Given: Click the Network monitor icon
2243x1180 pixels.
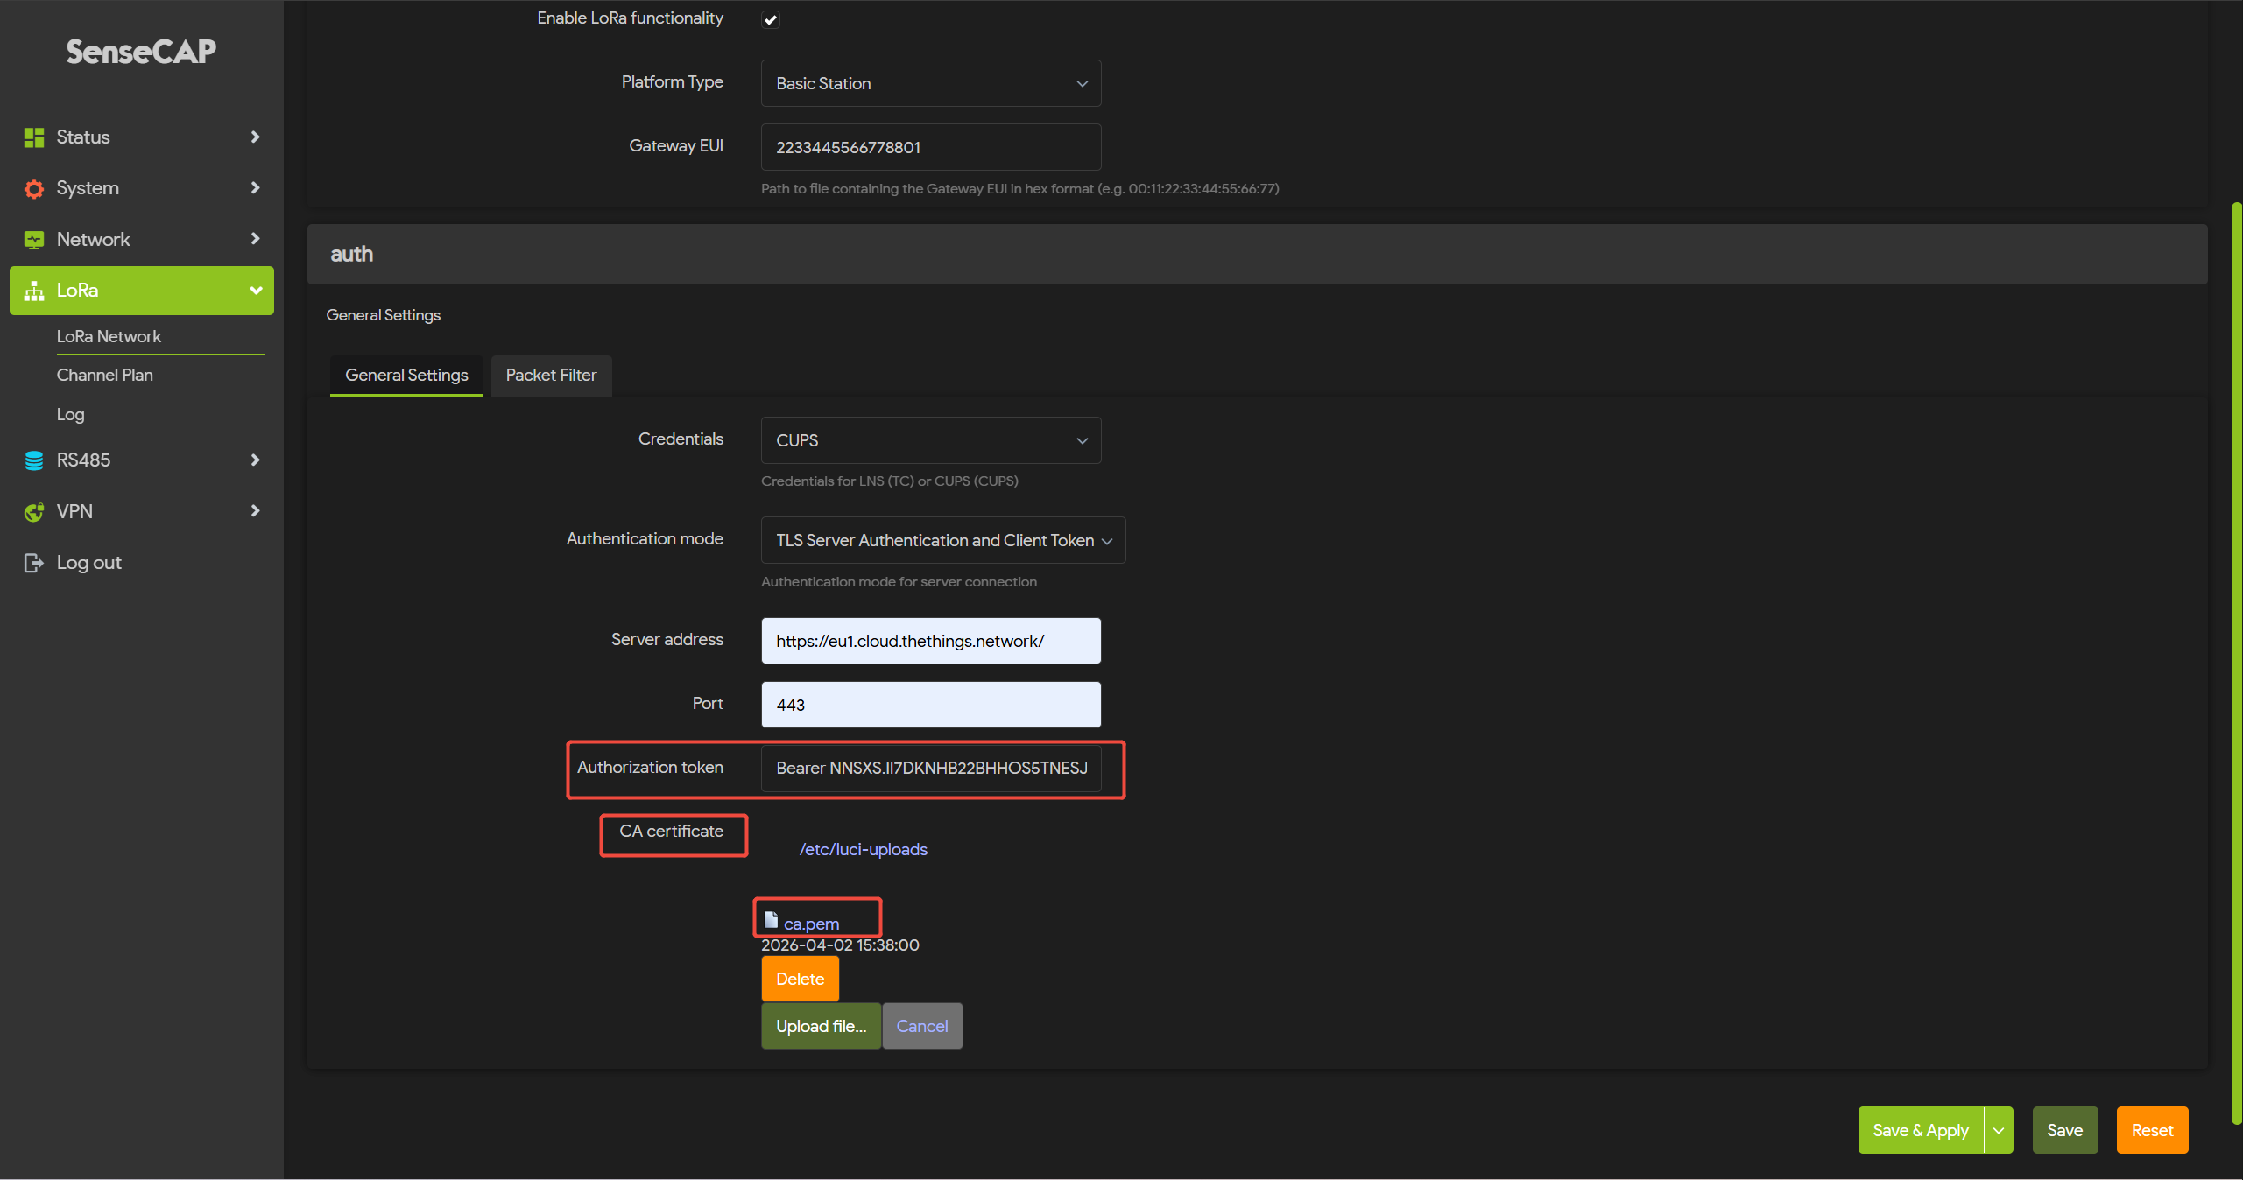Looking at the screenshot, I should tap(34, 240).
